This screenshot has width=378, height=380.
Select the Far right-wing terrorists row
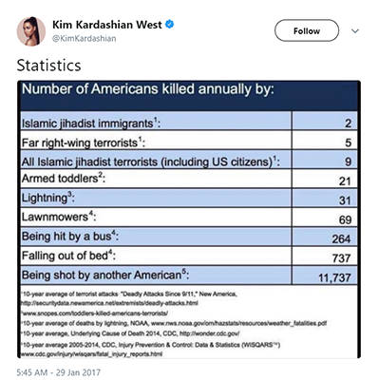pos(189,140)
